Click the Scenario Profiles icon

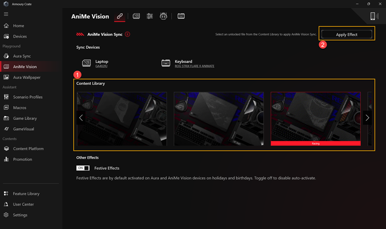click(x=6, y=97)
